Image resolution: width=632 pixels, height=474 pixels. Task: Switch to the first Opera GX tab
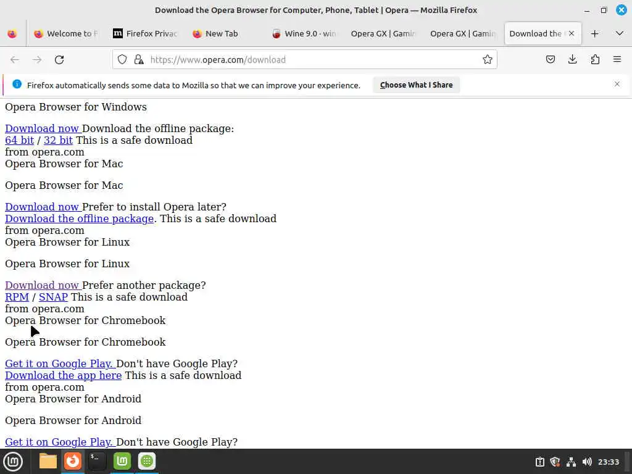point(383,34)
